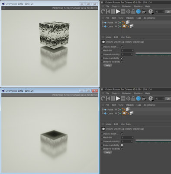Open Tags menu in the lower object manager

point(139,105)
